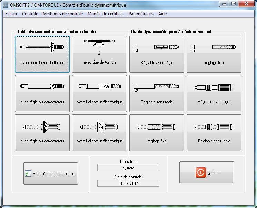Select direct-reading wrench 'avec règle ou comparateur'
Image resolution: width=257 pixels, height=208 pixels.
(x=42, y=93)
